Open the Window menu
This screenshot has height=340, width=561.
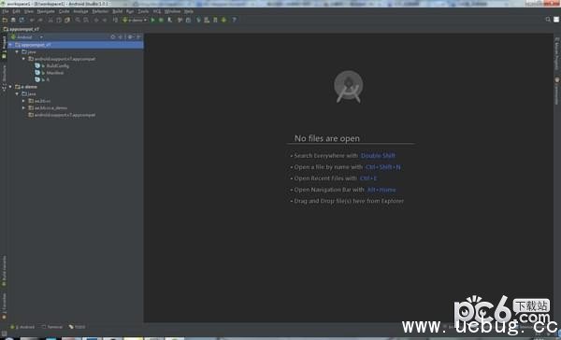[172, 11]
